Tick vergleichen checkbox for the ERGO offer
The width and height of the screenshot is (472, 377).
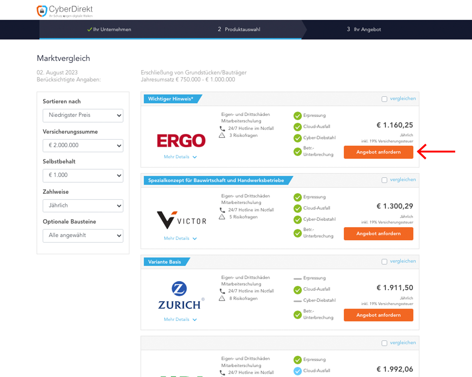384,99
